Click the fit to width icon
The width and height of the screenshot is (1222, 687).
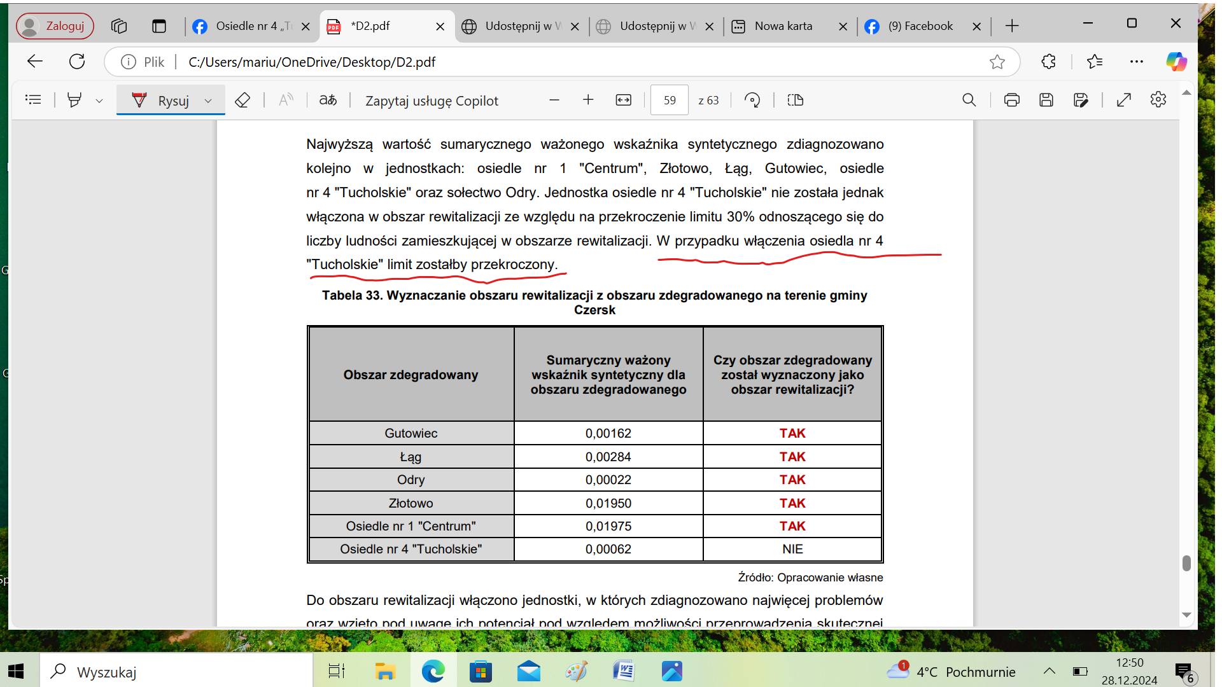click(x=624, y=100)
